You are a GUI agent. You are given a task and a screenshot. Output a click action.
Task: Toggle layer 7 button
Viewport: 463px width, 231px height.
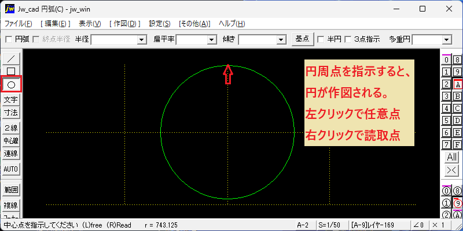coord(446,145)
